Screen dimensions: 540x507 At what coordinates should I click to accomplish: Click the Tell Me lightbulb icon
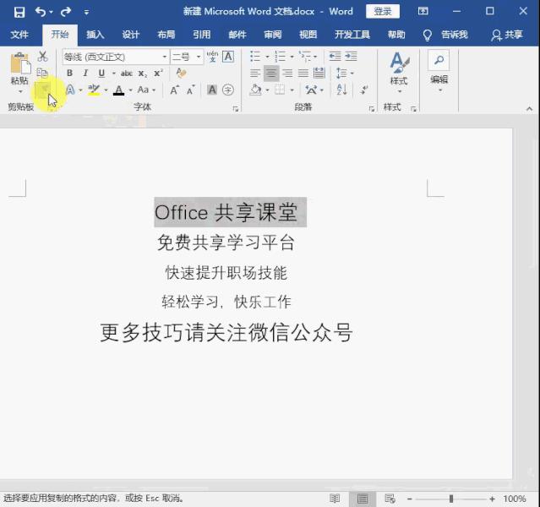427,35
